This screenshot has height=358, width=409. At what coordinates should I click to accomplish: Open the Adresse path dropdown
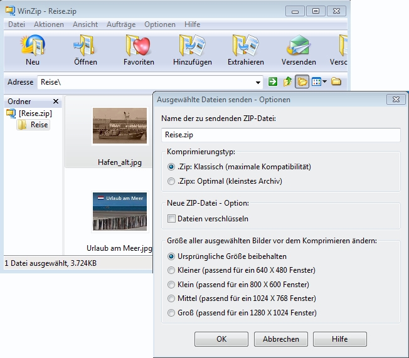point(258,82)
